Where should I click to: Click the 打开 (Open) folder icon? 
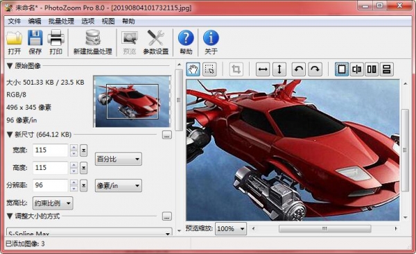[15, 38]
